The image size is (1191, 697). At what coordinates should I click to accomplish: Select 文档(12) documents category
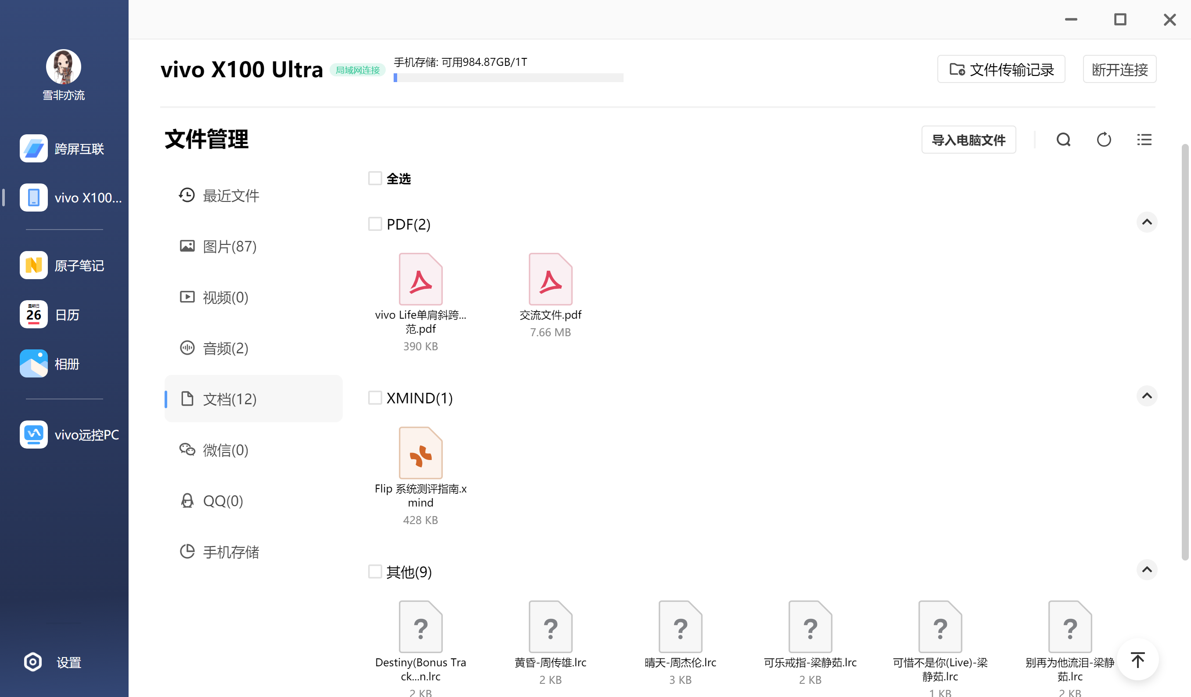point(253,399)
